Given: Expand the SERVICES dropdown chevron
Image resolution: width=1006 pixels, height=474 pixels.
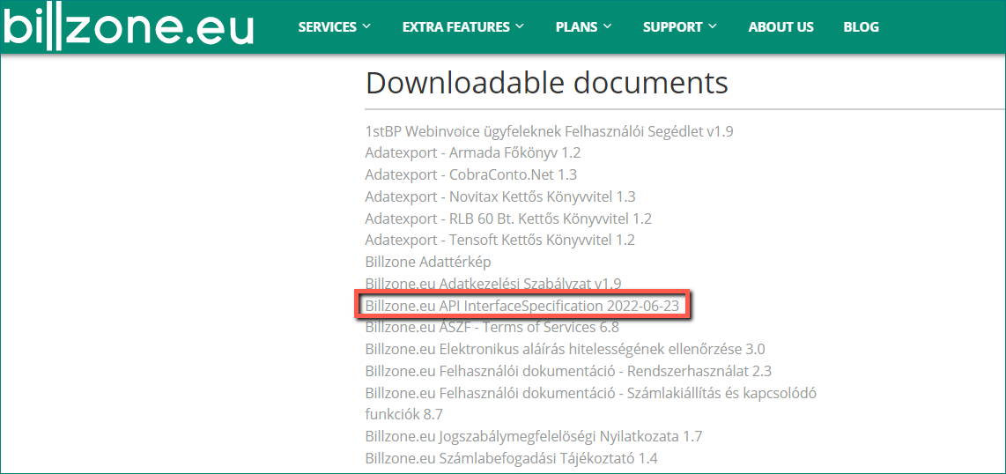Looking at the screenshot, I should click(x=366, y=26).
